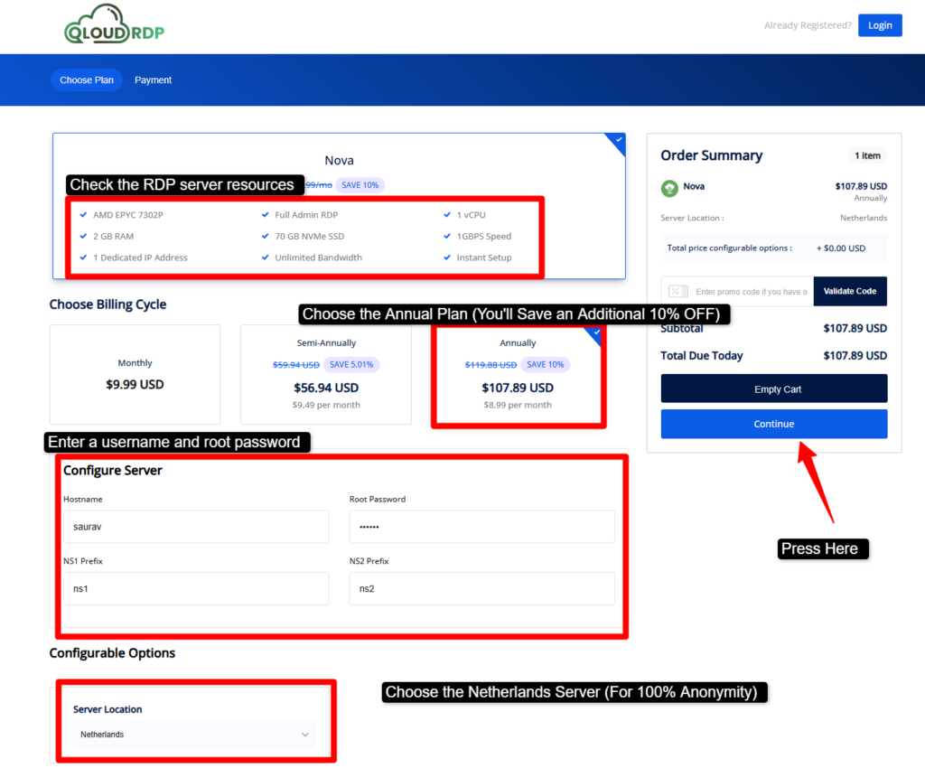The height and width of the screenshot is (768, 925).
Task: Click the Choose Billing Cycle heading
Action: 108,304
